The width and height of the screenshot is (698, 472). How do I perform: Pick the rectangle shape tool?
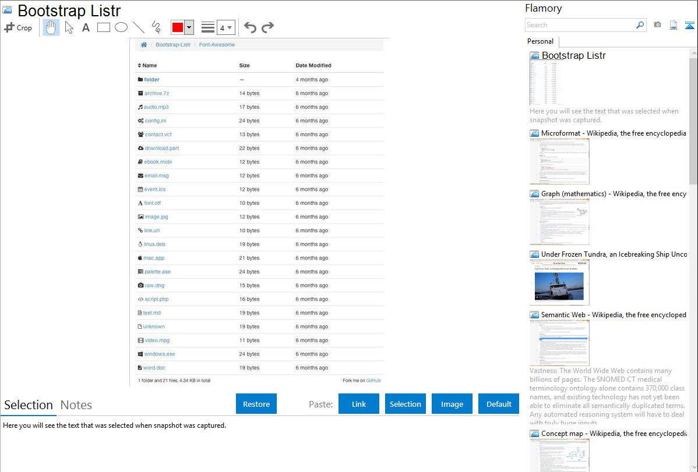pyautogui.click(x=103, y=27)
